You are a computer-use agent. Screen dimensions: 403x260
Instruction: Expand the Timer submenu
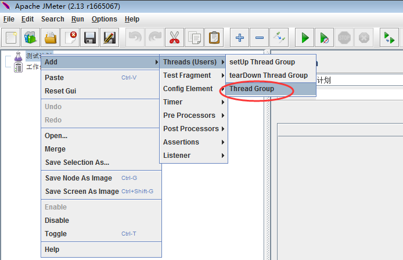coord(193,102)
